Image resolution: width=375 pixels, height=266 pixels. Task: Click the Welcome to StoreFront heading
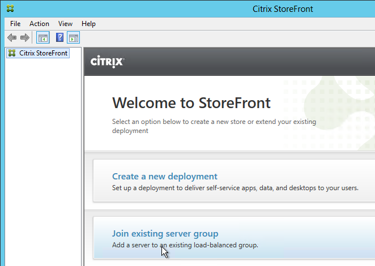pyautogui.click(x=191, y=103)
